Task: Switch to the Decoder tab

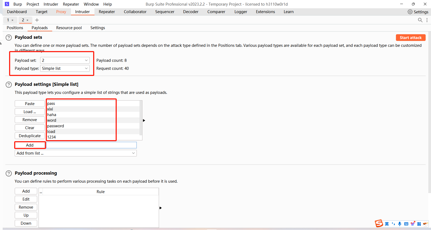Action: tap(191, 12)
